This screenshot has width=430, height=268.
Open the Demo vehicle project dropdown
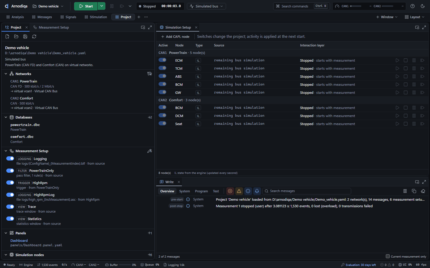pos(48,6)
